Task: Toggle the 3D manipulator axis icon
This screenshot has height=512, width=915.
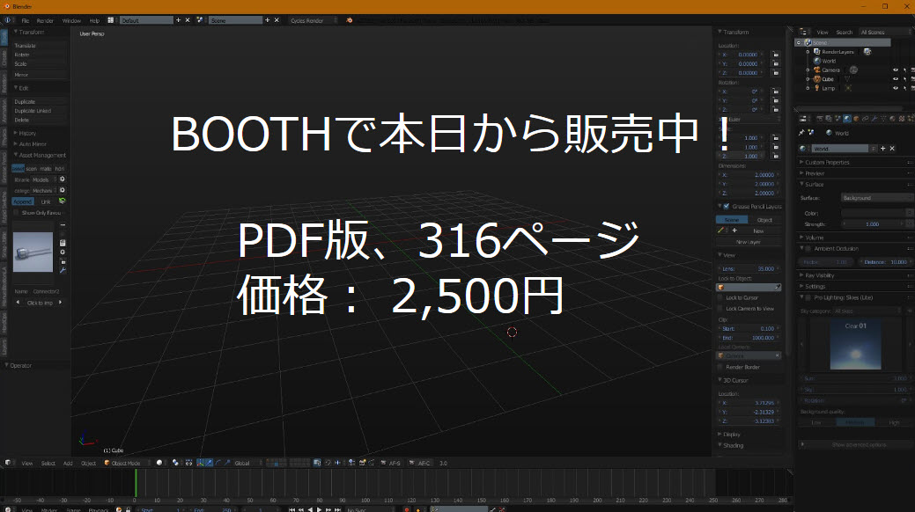Action: (200, 463)
